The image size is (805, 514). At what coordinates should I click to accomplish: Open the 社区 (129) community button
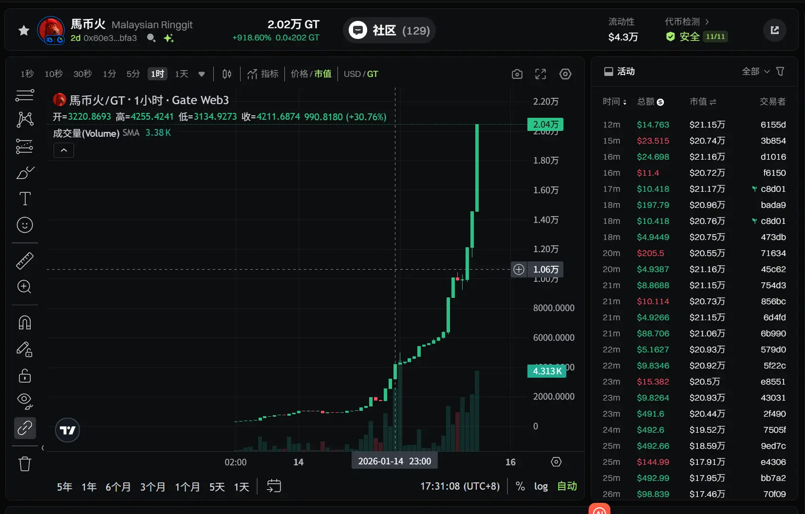[389, 30]
